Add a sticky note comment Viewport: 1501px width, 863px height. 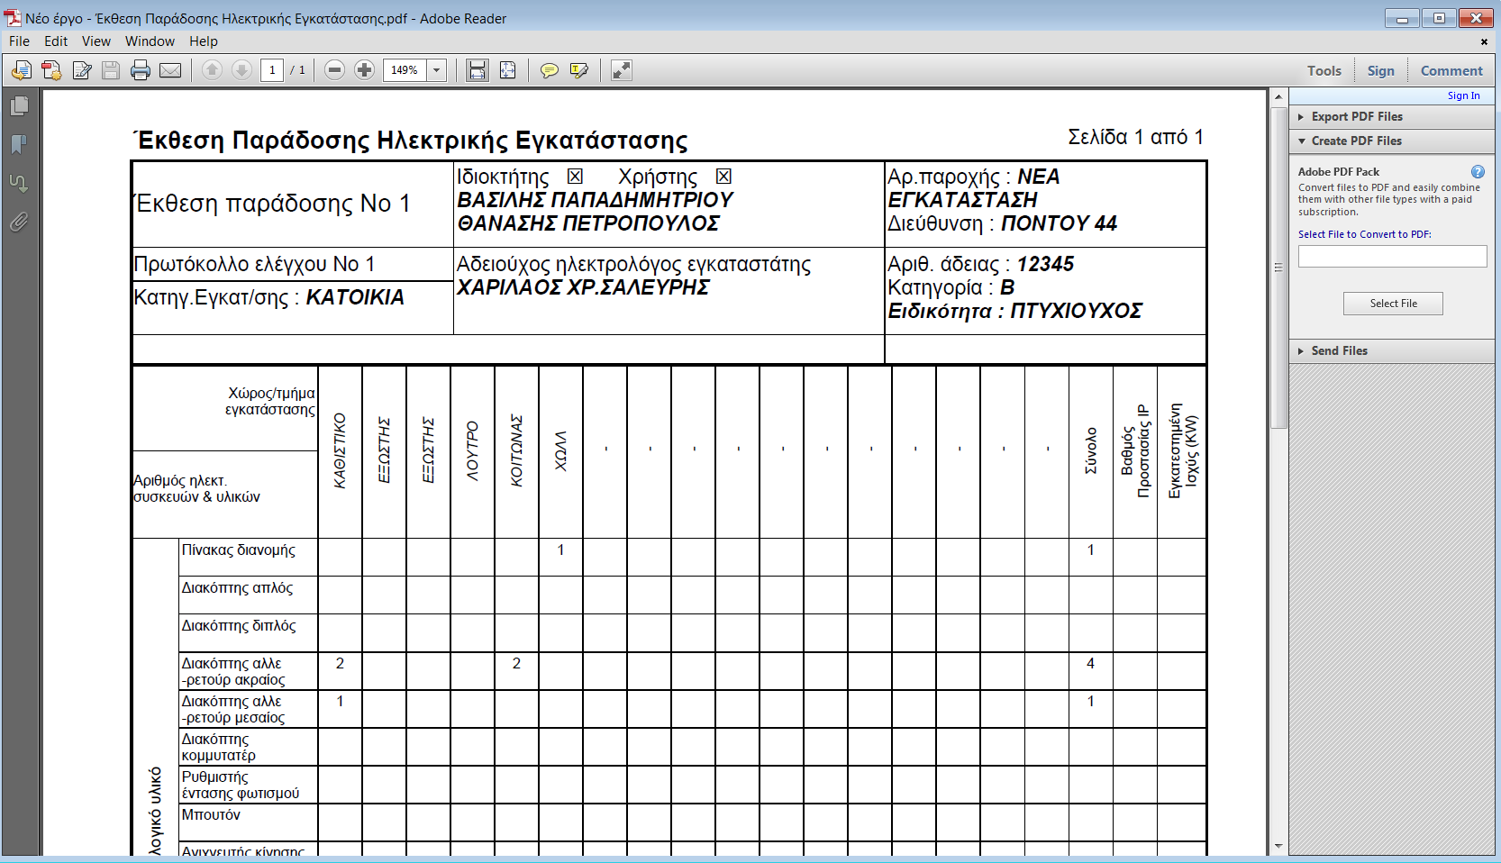(549, 70)
